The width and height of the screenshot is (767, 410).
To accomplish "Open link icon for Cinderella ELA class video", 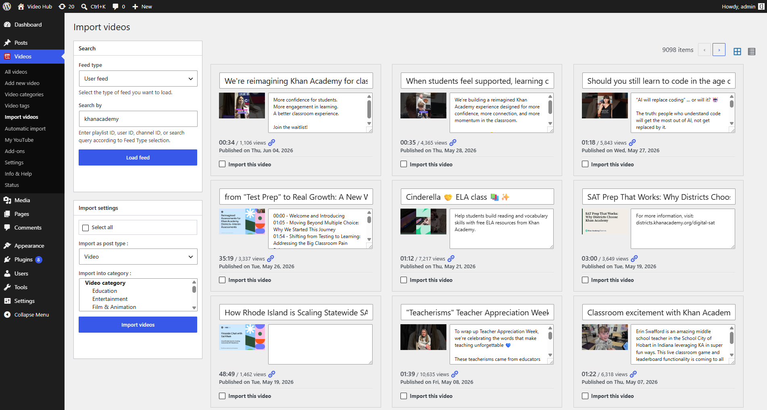I will (451, 259).
